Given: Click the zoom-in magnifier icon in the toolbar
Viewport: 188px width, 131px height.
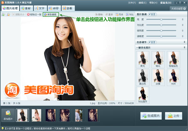Looking at the screenshot, I should pos(3,15).
